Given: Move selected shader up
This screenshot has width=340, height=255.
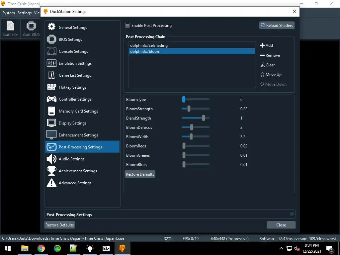Looking at the screenshot, I should pyautogui.click(x=271, y=75).
